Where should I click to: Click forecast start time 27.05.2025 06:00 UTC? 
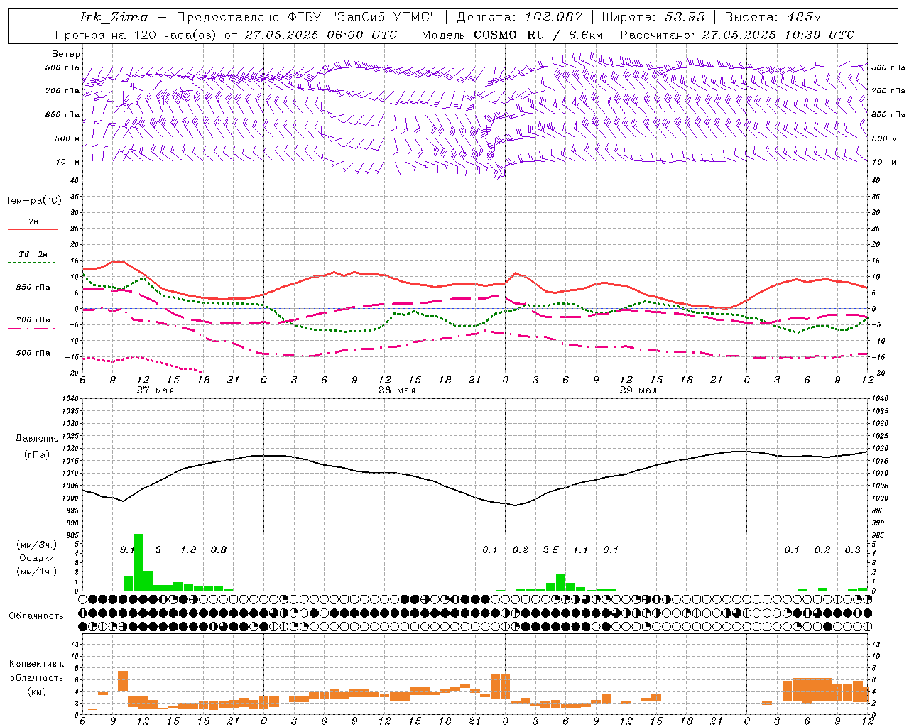(x=321, y=35)
